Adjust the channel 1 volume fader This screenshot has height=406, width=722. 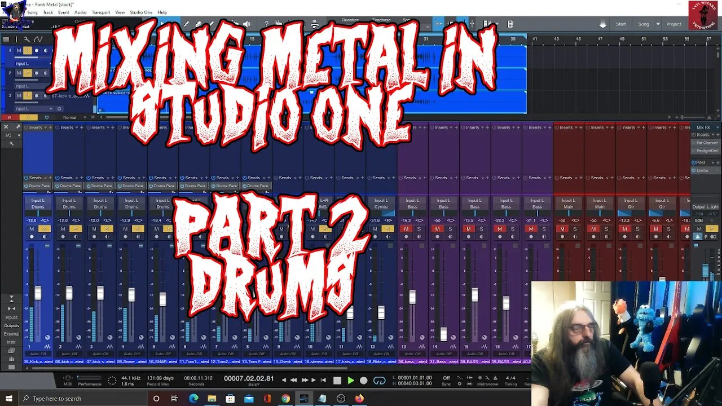(38, 293)
